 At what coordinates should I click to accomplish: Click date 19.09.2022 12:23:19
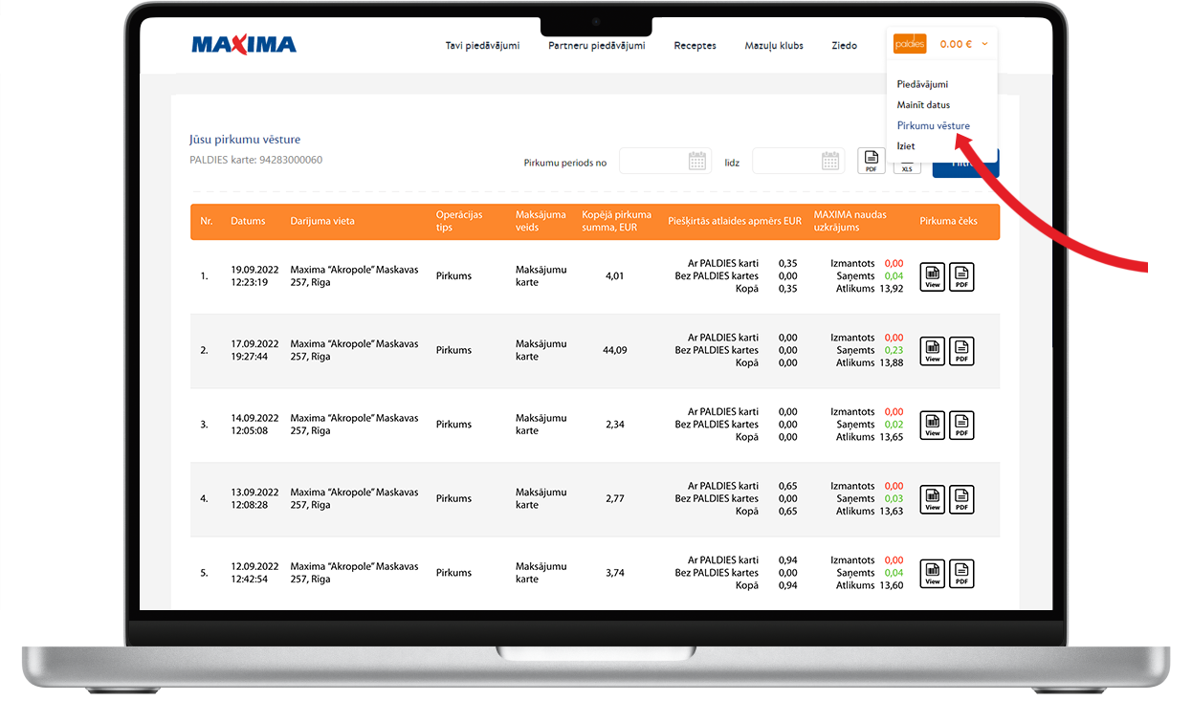[254, 276]
